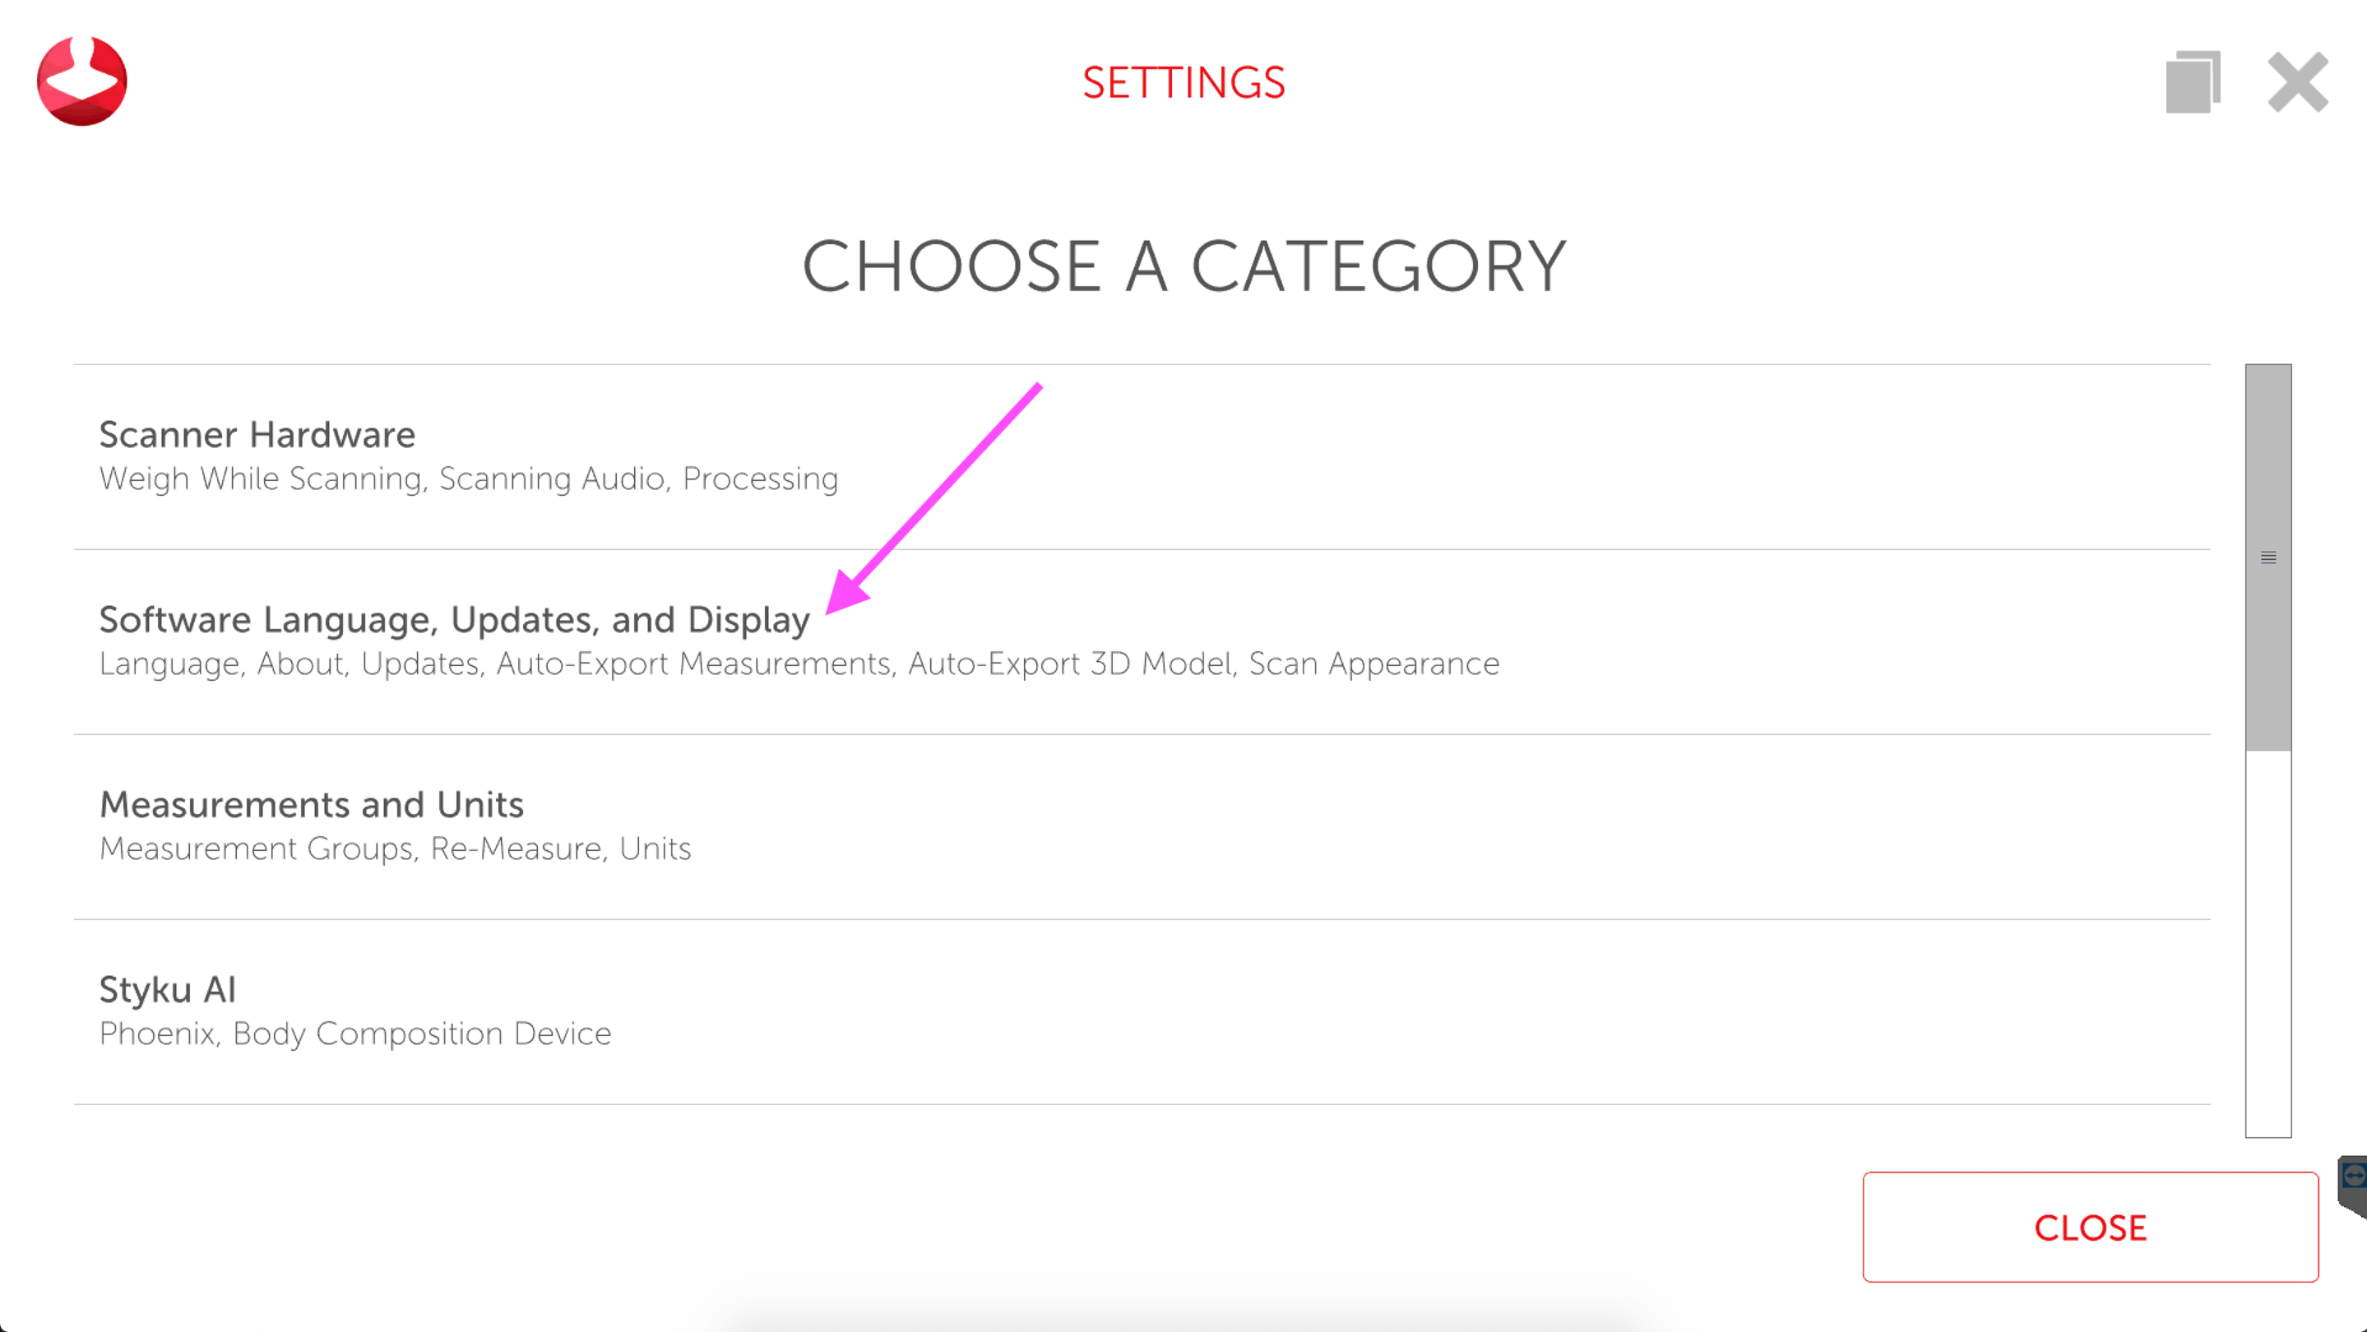
Task: Click the TeamViewer side panel icon
Action: (x=2353, y=1182)
